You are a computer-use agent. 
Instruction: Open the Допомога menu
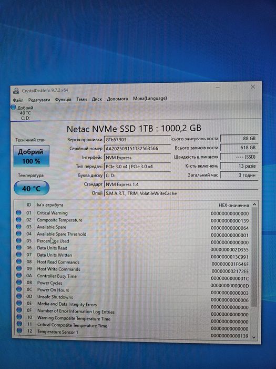(117, 99)
